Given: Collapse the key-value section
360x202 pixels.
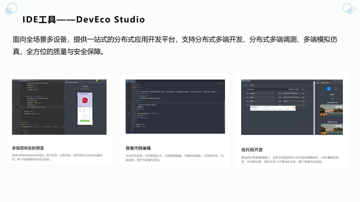Looking at the screenshot, I should coord(245,89).
